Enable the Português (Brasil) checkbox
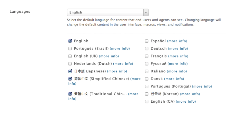 tap(70, 49)
